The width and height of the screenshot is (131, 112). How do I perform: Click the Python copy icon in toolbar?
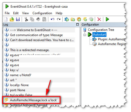[38, 19]
